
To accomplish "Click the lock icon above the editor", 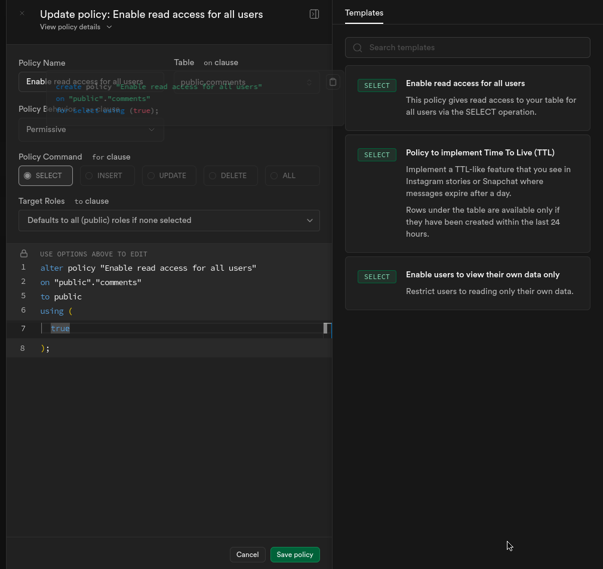I will pos(24,253).
